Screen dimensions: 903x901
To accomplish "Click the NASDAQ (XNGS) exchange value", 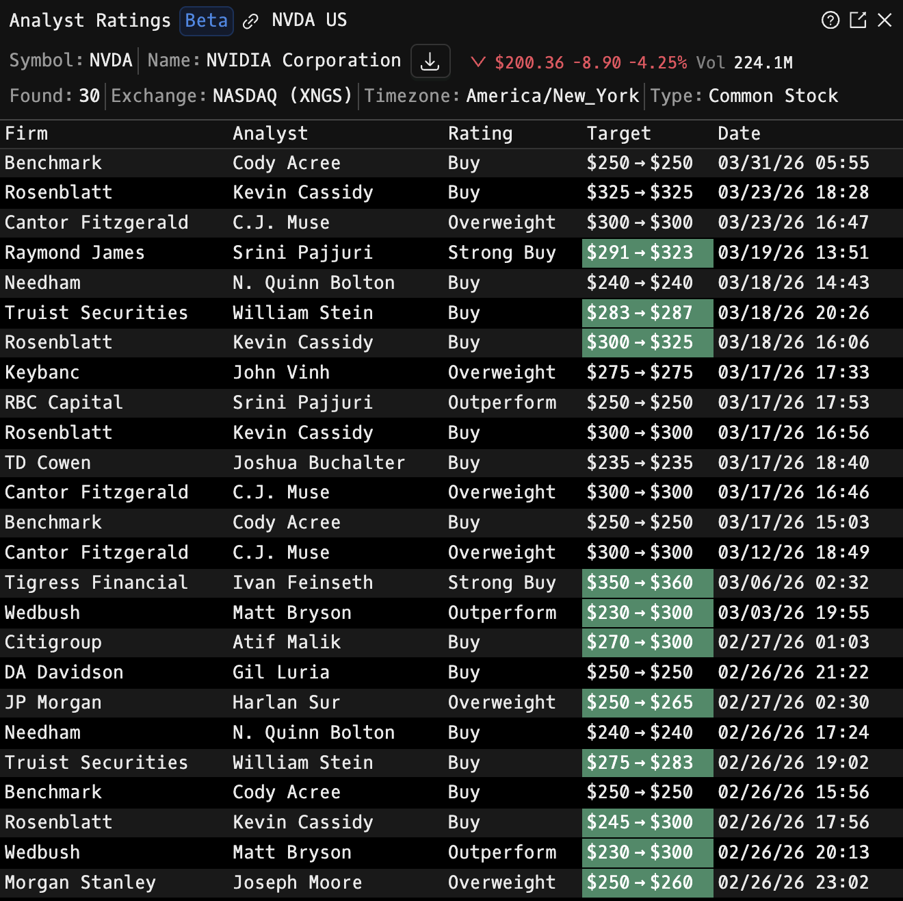I will click(x=283, y=96).
